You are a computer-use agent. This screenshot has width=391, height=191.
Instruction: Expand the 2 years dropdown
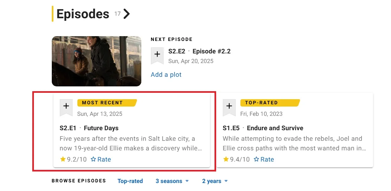[x=215, y=181]
